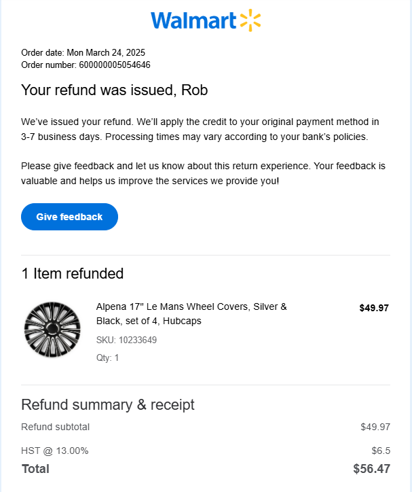Click the "1 Item refunded" heading
Viewport: 412px width, 492px height.
click(73, 274)
